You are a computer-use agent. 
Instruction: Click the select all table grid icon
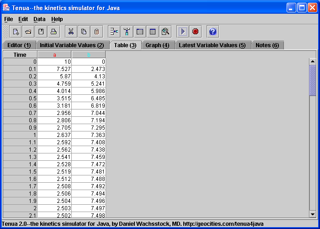(x=153, y=32)
